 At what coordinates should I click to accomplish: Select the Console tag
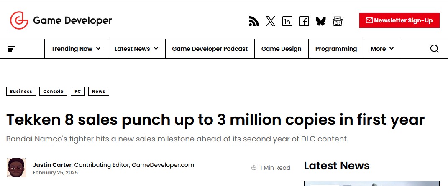coord(54,91)
